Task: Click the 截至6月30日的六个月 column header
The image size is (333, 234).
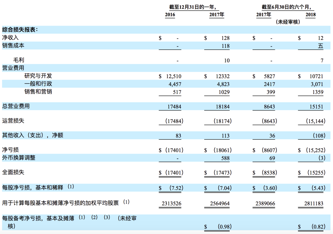Action: coord(286,7)
